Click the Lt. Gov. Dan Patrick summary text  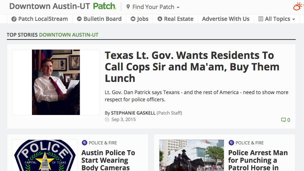[197, 96]
